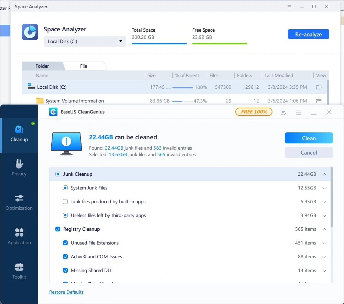Expand built-in apps junk files details
The width and height of the screenshot is (344, 304).
click(x=324, y=202)
